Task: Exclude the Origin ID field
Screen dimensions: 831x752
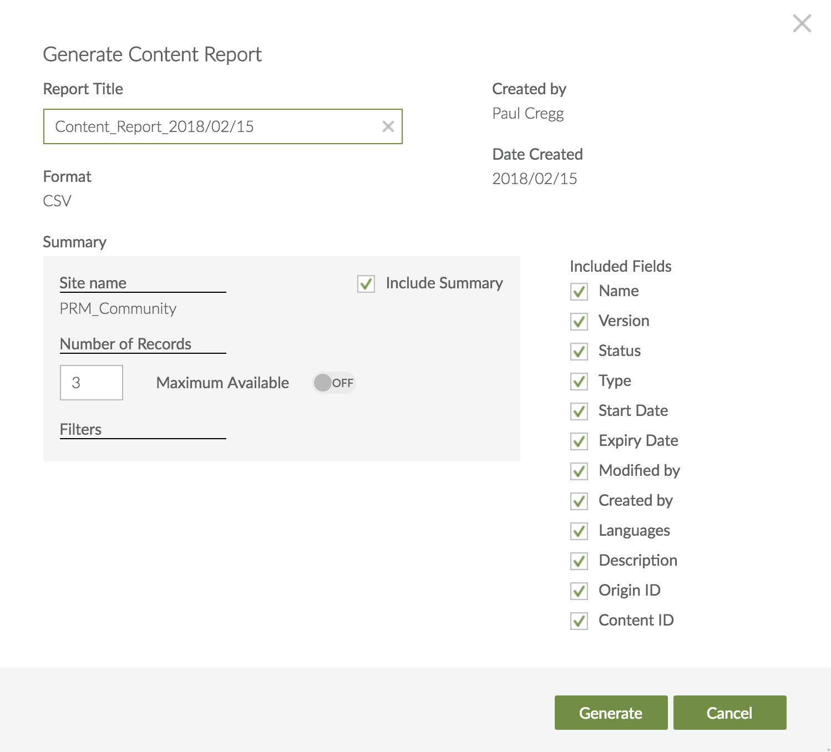Action: click(579, 591)
